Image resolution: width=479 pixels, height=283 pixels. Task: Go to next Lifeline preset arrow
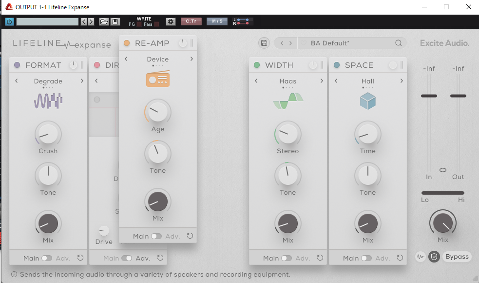pos(290,43)
